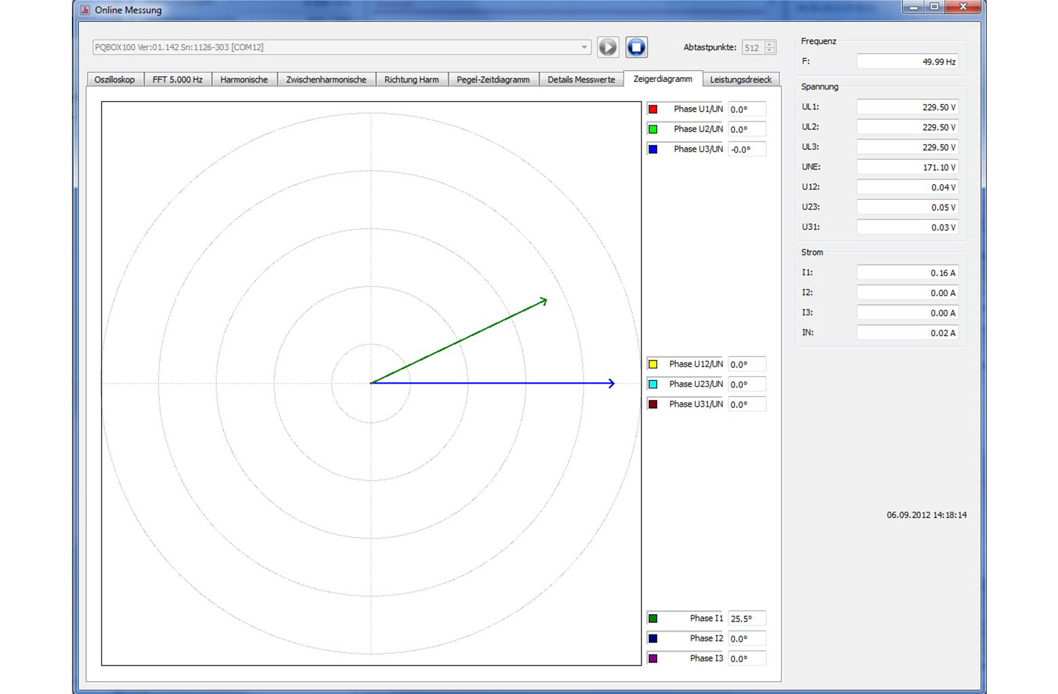Minimize the Online Messung window
The image size is (1058, 694).
point(914,7)
